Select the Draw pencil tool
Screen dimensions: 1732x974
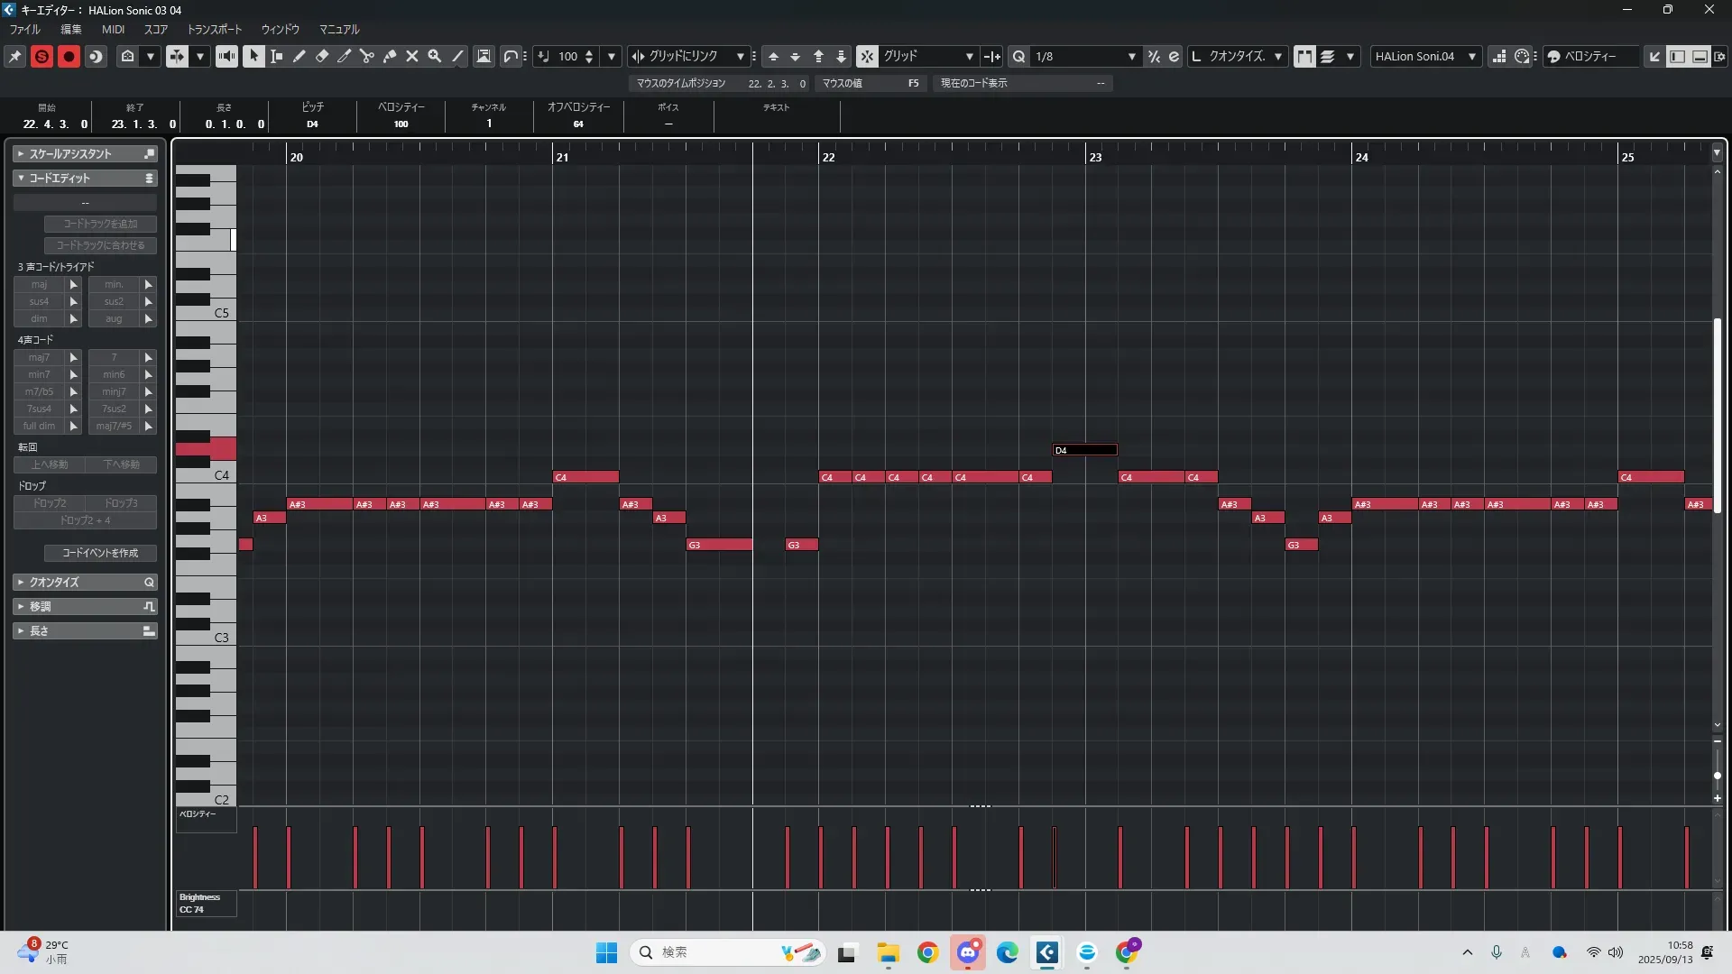[x=299, y=56]
